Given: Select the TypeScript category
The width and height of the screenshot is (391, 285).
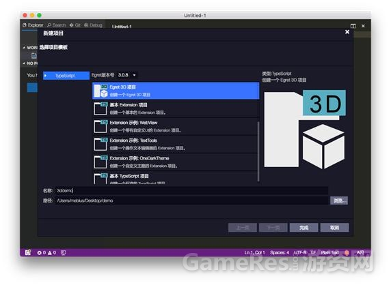Looking at the screenshot, I should click(66, 76).
